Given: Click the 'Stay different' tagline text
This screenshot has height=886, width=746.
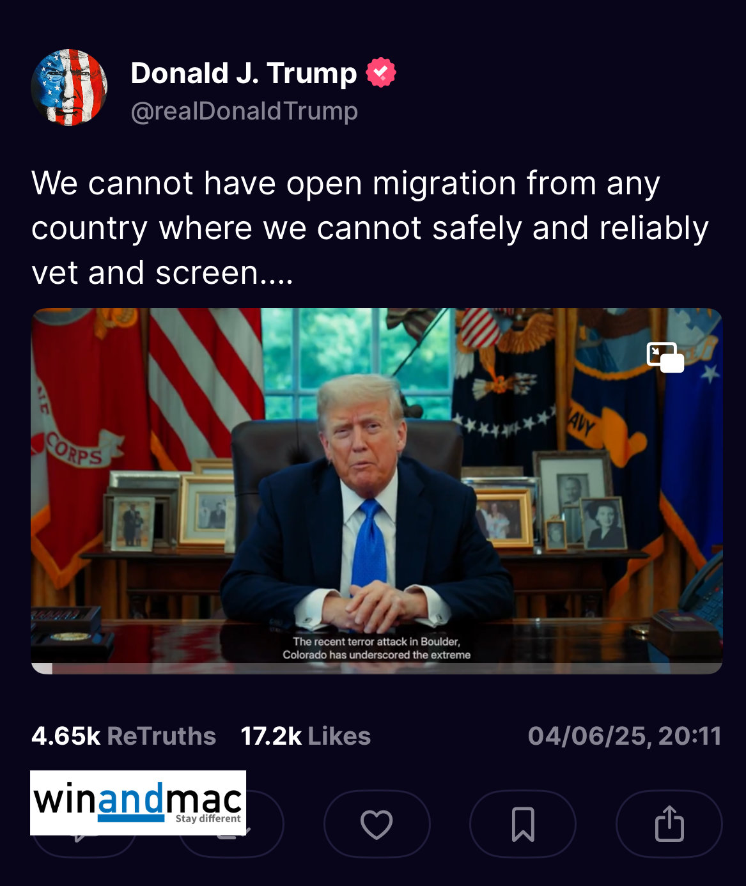Looking at the screenshot, I should pyautogui.click(x=208, y=818).
